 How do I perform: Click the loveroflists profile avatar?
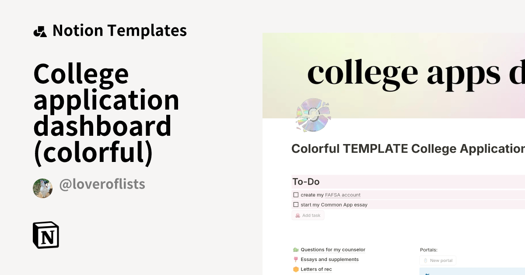(43, 188)
